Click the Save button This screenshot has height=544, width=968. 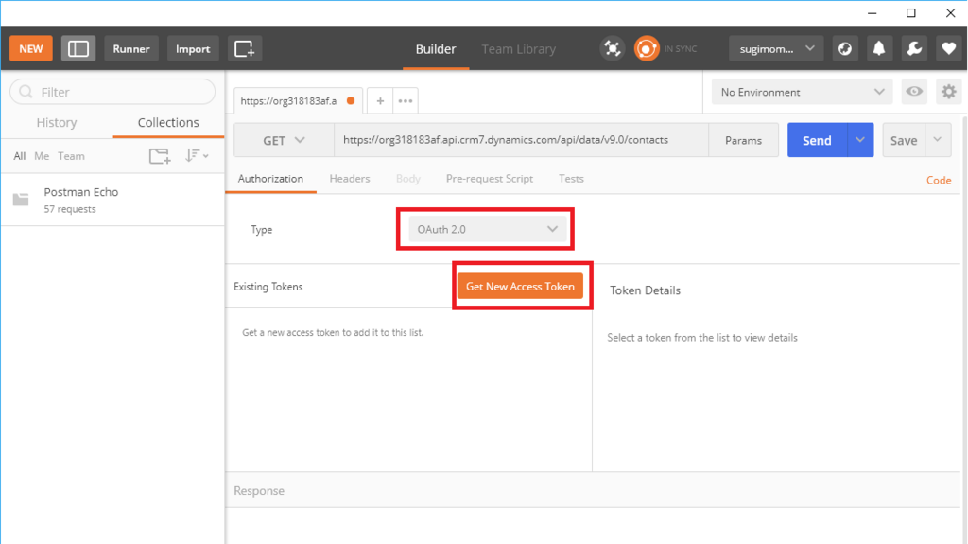click(x=903, y=140)
